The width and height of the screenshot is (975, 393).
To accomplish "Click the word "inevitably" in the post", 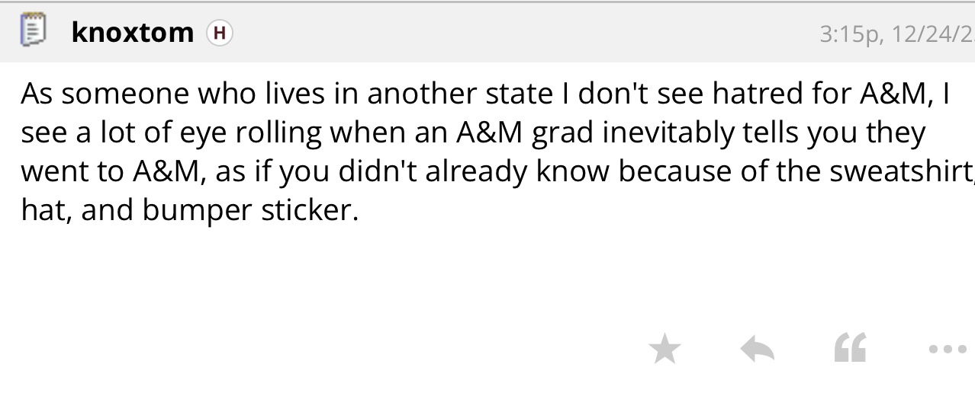I will tap(646, 133).
